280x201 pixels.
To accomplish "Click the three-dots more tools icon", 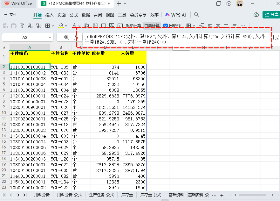I will click(x=243, y=26).
